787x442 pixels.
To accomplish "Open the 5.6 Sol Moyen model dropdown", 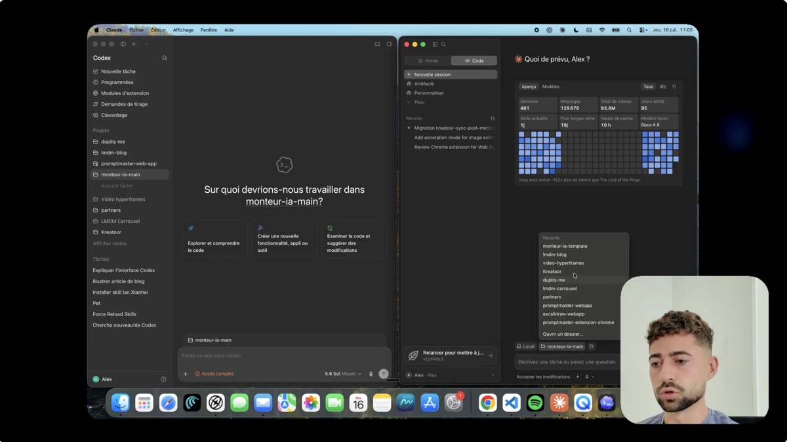I will click(343, 374).
